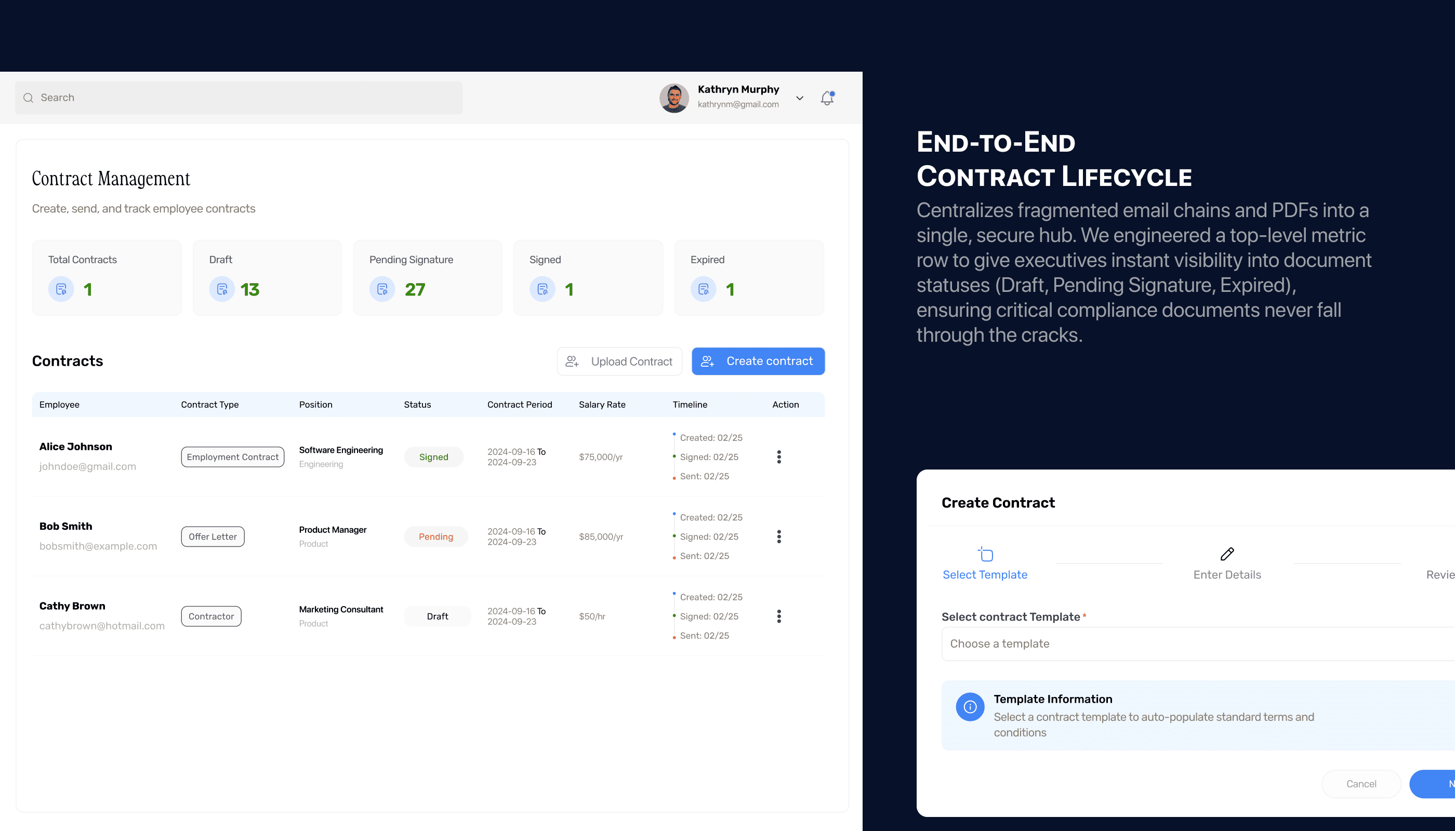This screenshot has width=1455, height=831.
Task: Click Kathryn Murphy's profile avatar
Action: (x=674, y=98)
